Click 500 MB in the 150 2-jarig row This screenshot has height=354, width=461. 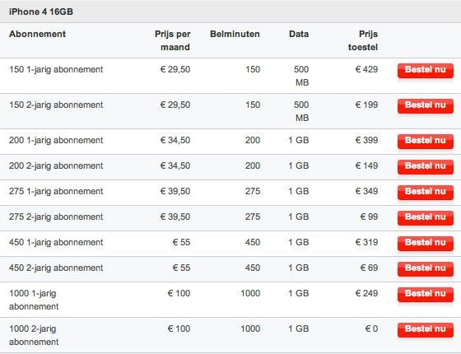(301, 111)
